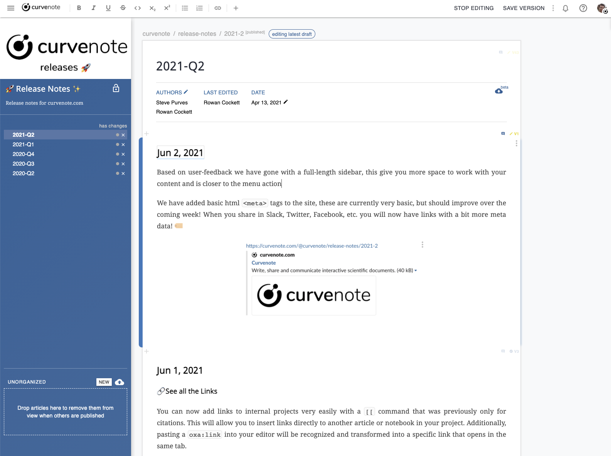Insert a numbered list
611x456 pixels.
200,8
